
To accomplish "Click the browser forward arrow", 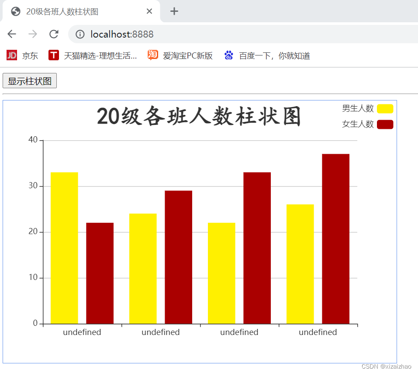I will 32,34.
